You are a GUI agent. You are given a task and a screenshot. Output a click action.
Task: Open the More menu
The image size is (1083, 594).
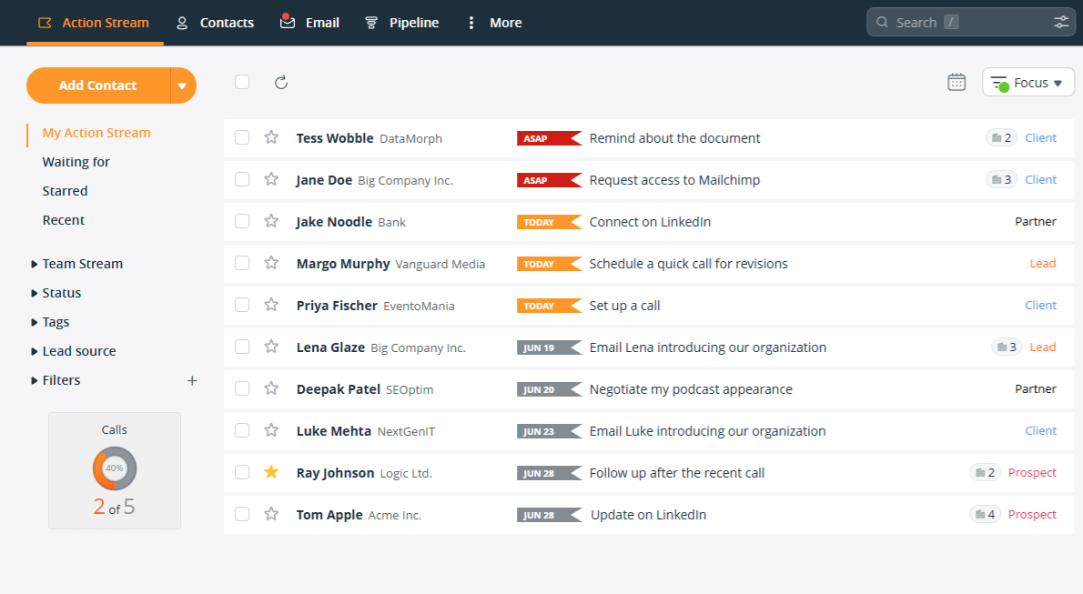tap(494, 23)
